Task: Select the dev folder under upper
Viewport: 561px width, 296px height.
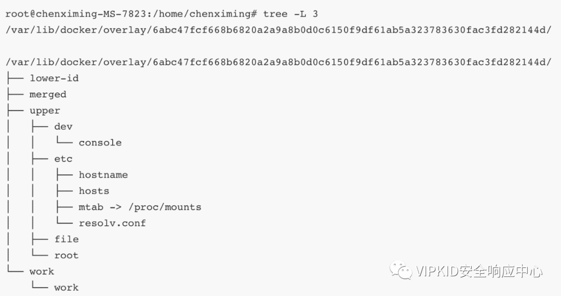Action: (63, 127)
